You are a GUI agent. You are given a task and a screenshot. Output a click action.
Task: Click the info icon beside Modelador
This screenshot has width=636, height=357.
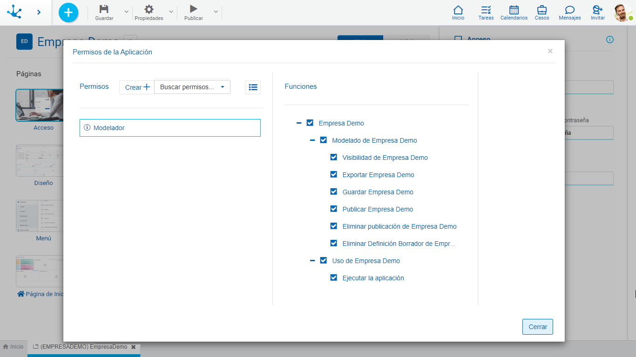pyautogui.click(x=87, y=127)
